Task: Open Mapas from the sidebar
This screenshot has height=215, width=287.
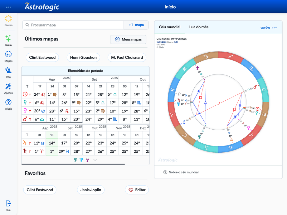Action: click(8, 56)
